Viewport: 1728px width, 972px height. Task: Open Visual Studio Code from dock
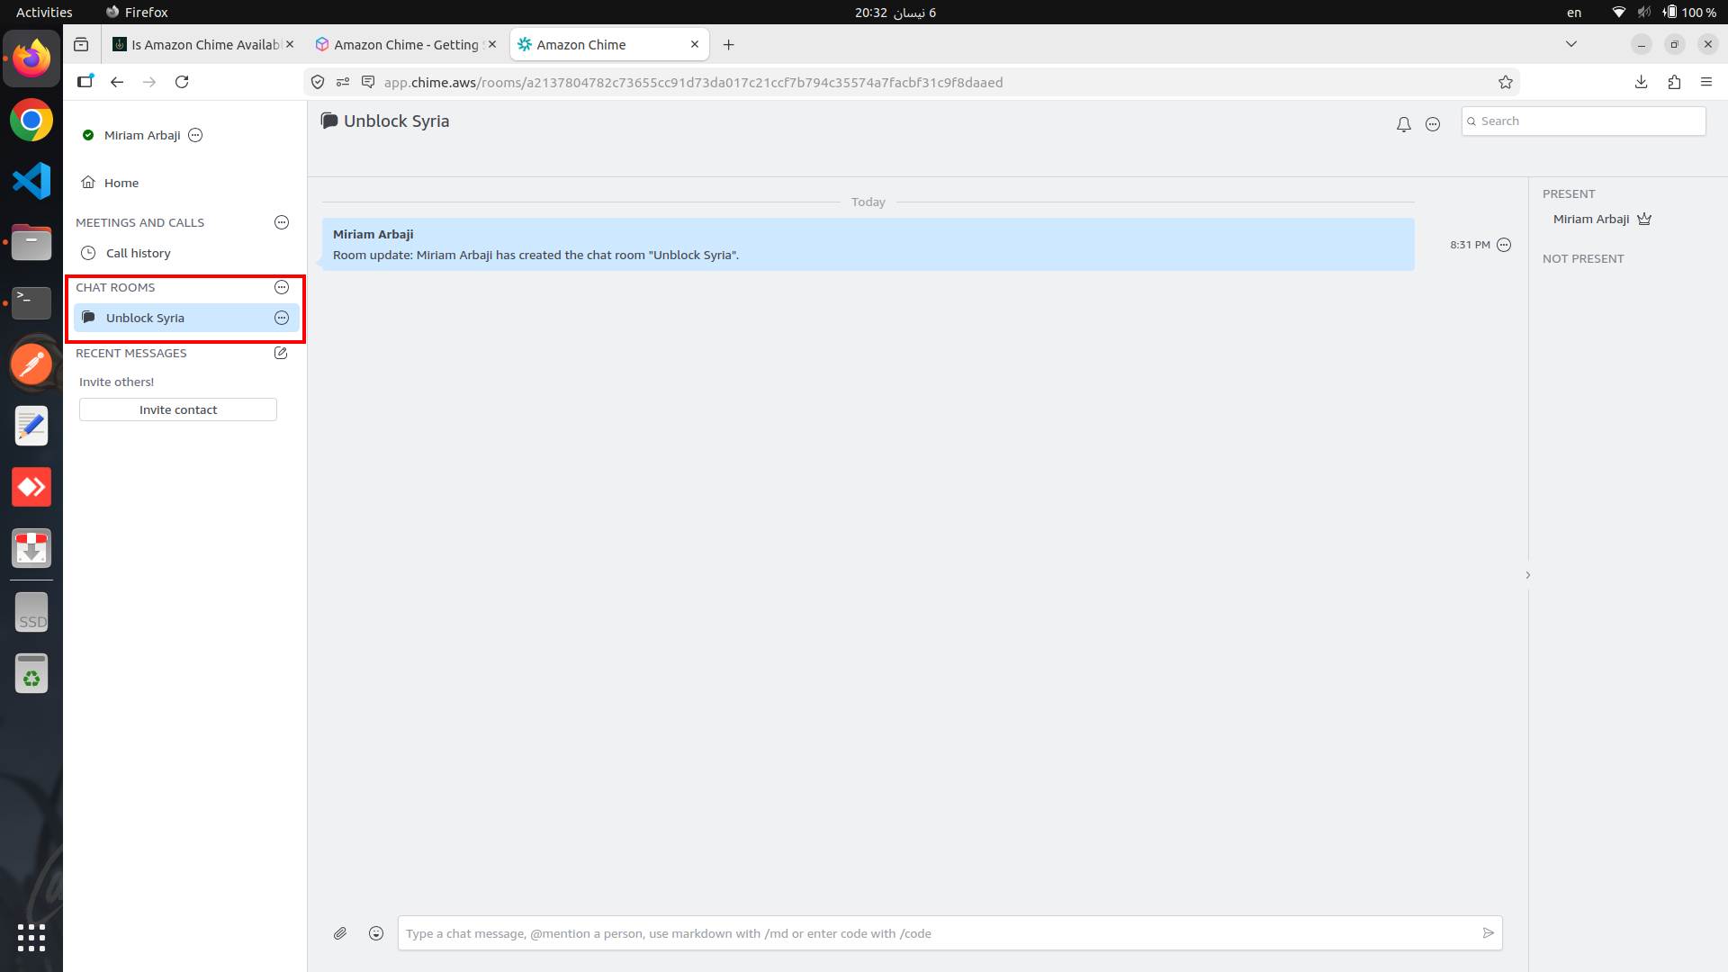31,181
